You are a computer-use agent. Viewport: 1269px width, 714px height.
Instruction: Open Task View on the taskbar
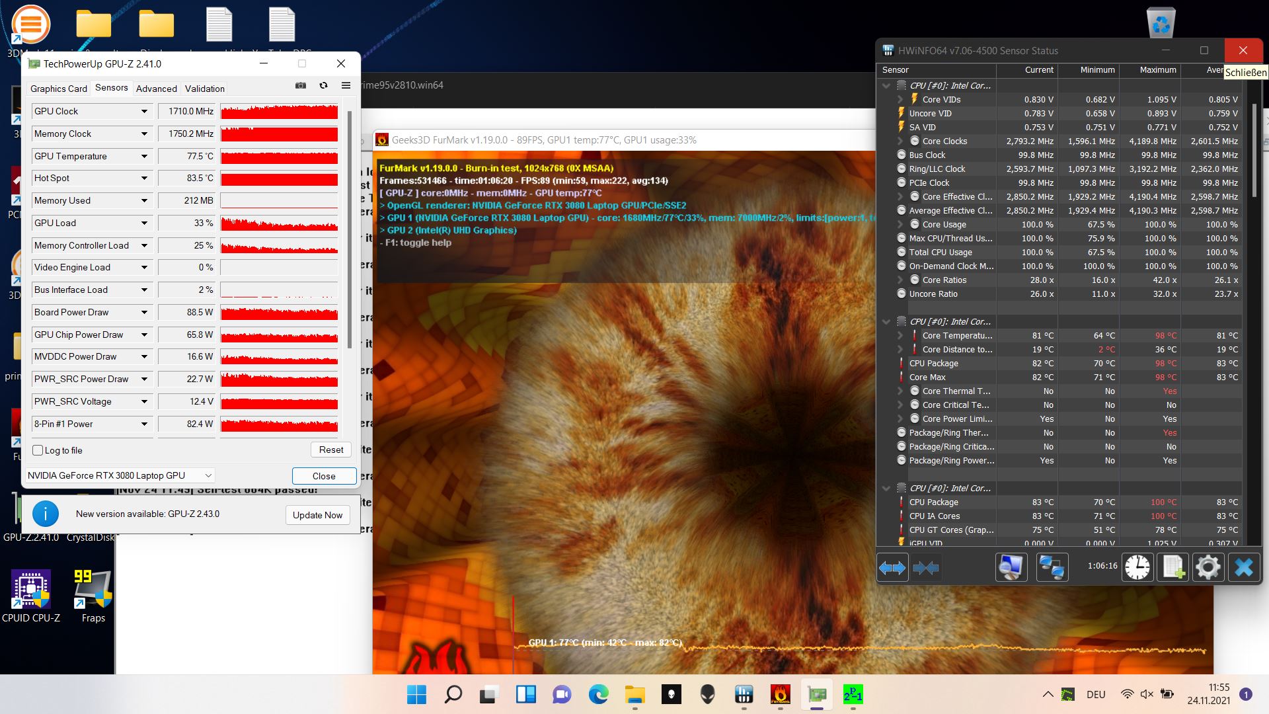pos(489,695)
